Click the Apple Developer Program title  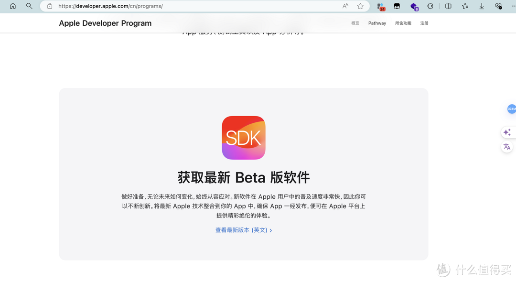click(x=105, y=23)
